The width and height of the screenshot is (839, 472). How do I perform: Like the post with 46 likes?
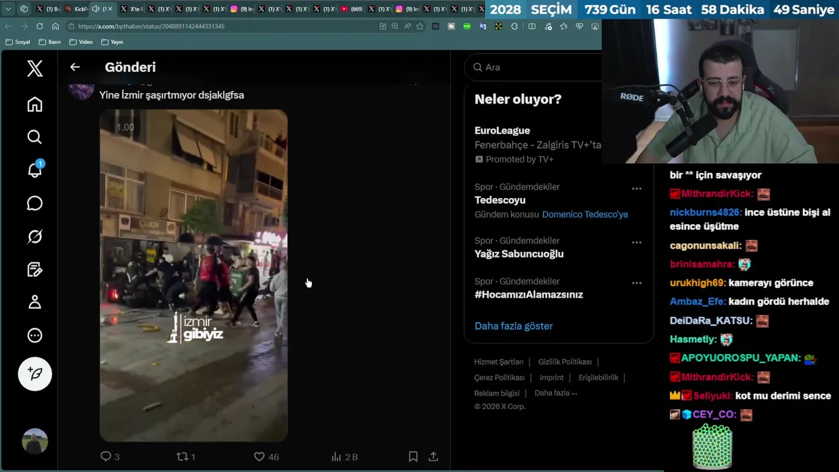266,456
